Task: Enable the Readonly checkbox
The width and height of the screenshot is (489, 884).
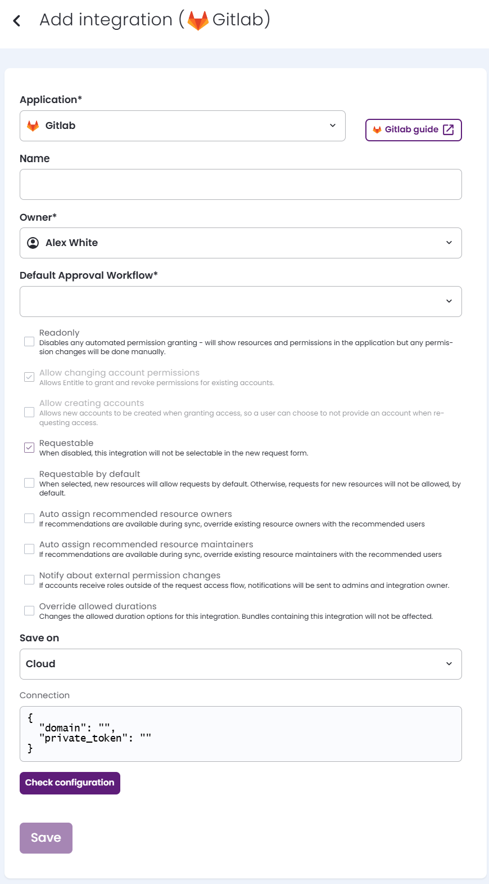Action: click(x=29, y=341)
